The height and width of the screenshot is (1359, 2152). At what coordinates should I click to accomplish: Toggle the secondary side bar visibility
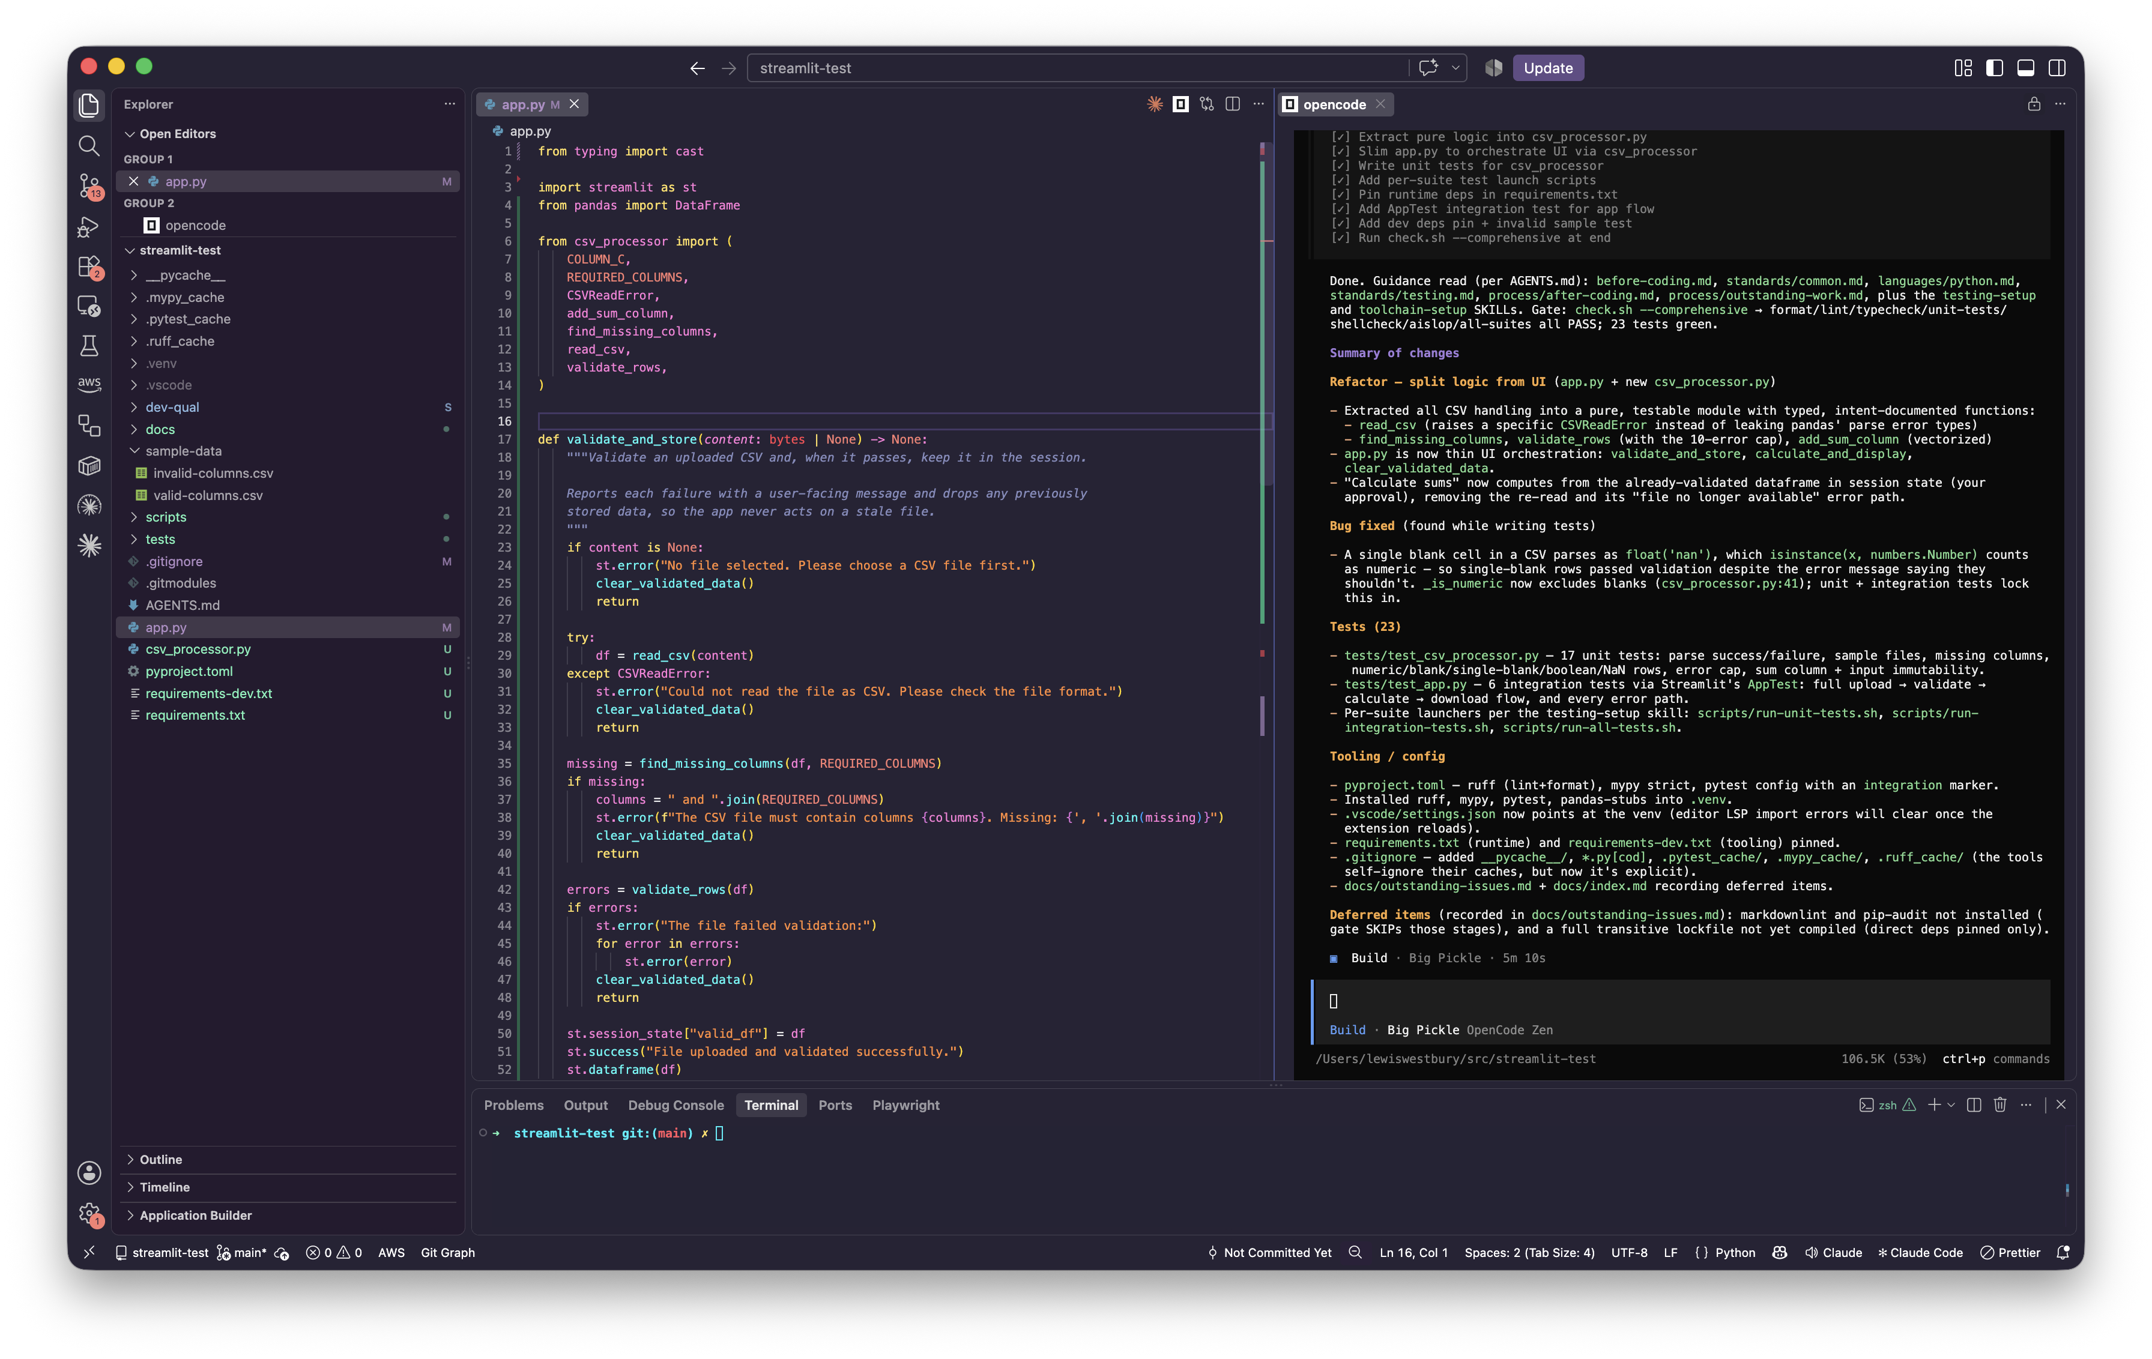[2057, 68]
